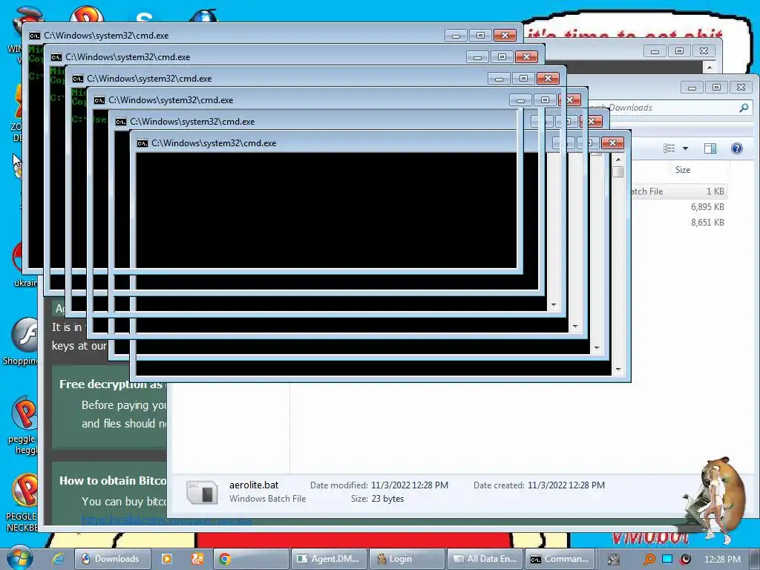Screen dimensions: 760x570
Task: Click the aerolite.bat name in details pane
Action: [x=254, y=485]
